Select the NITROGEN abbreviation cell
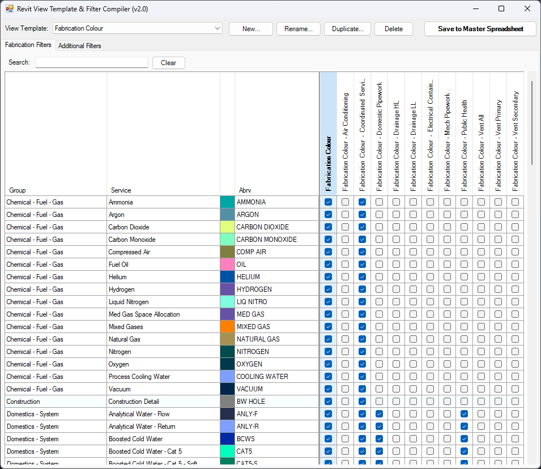Viewport: 541px width, 469px height. click(x=277, y=351)
